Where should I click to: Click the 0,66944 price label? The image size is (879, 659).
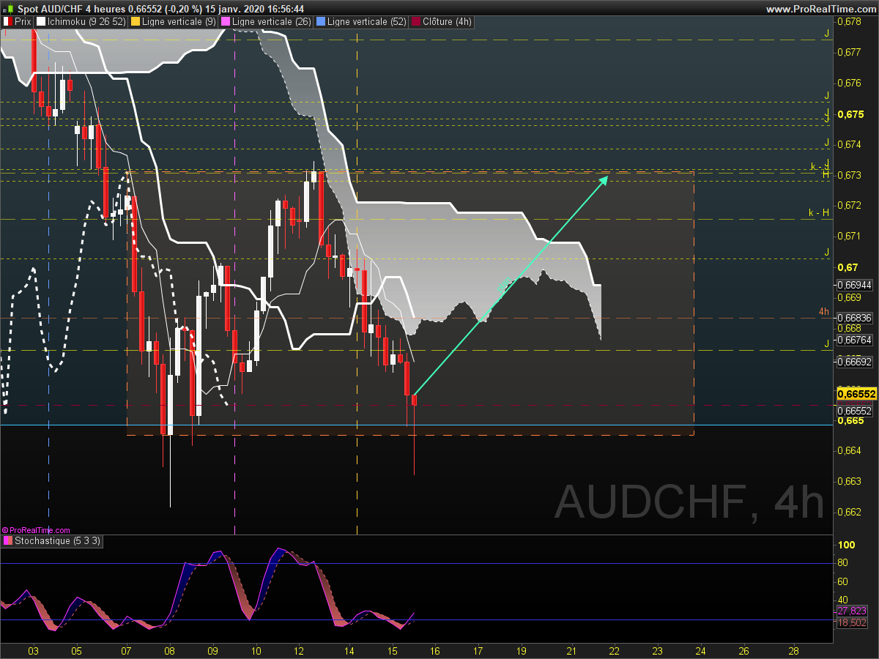[x=853, y=285]
